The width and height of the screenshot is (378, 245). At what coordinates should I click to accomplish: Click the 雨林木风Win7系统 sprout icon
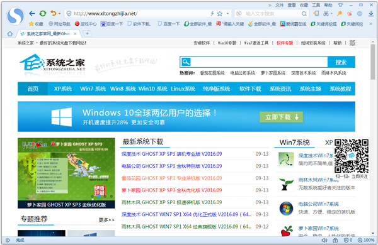[286, 184]
